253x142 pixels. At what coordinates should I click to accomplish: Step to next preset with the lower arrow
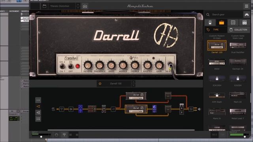tap(78, 8)
